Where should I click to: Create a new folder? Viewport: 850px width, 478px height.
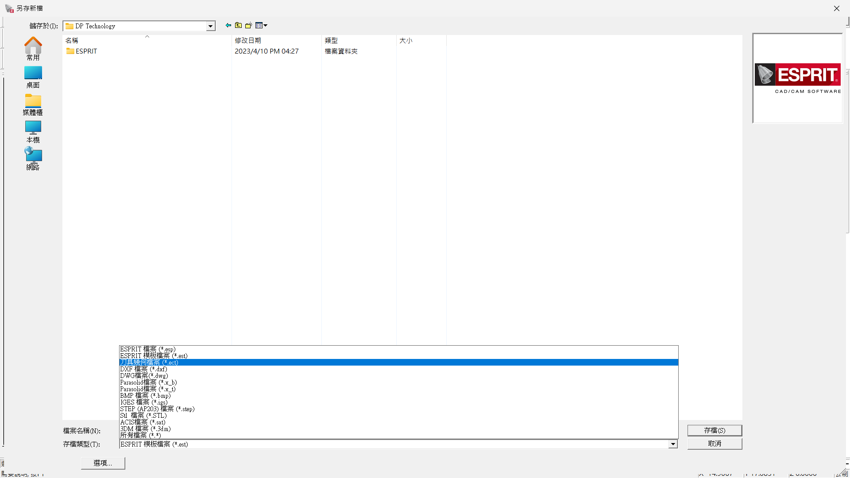[x=249, y=26]
